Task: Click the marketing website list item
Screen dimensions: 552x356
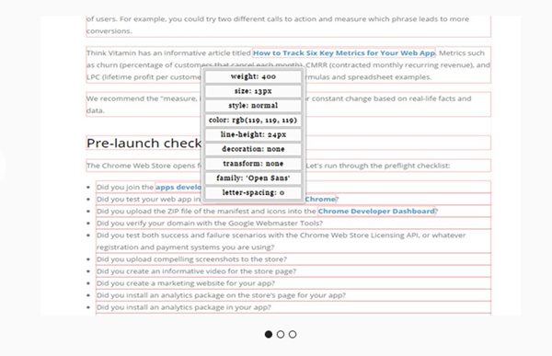Action: (x=186, y=282)
